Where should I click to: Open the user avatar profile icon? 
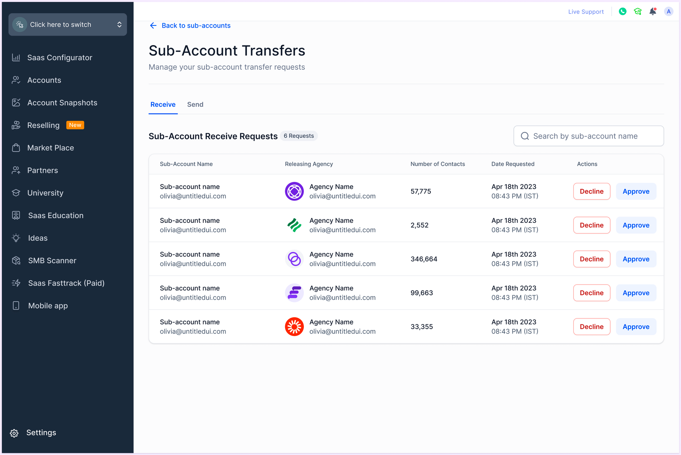coord(668,11)
